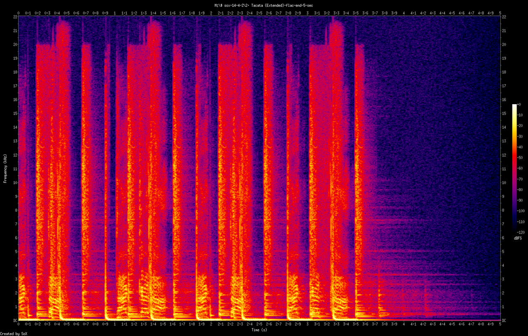Select the '-100' color scale value
The image size is (528, 336).
pos(521,211)
